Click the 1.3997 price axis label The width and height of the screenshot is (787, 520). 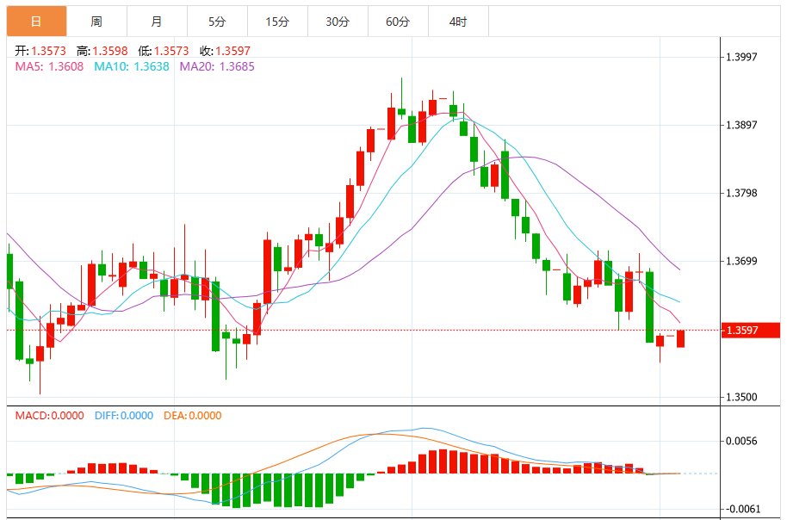(741, 57)
